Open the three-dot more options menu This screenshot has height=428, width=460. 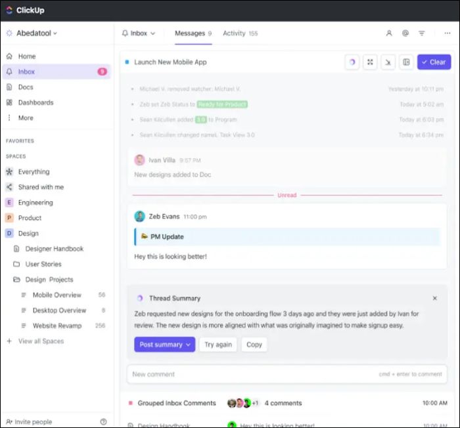click(x=448, y=33)
